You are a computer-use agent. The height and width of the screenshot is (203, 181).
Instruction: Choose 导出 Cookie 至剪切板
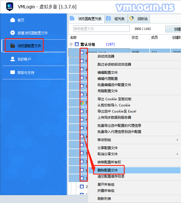pos(115,99)
